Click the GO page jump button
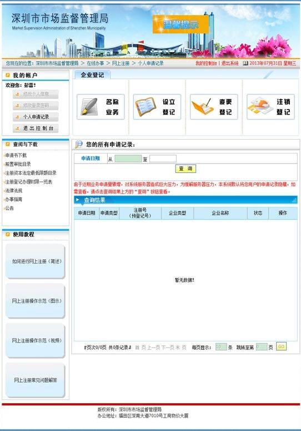 pyautogui.click(x=281, y=346)
